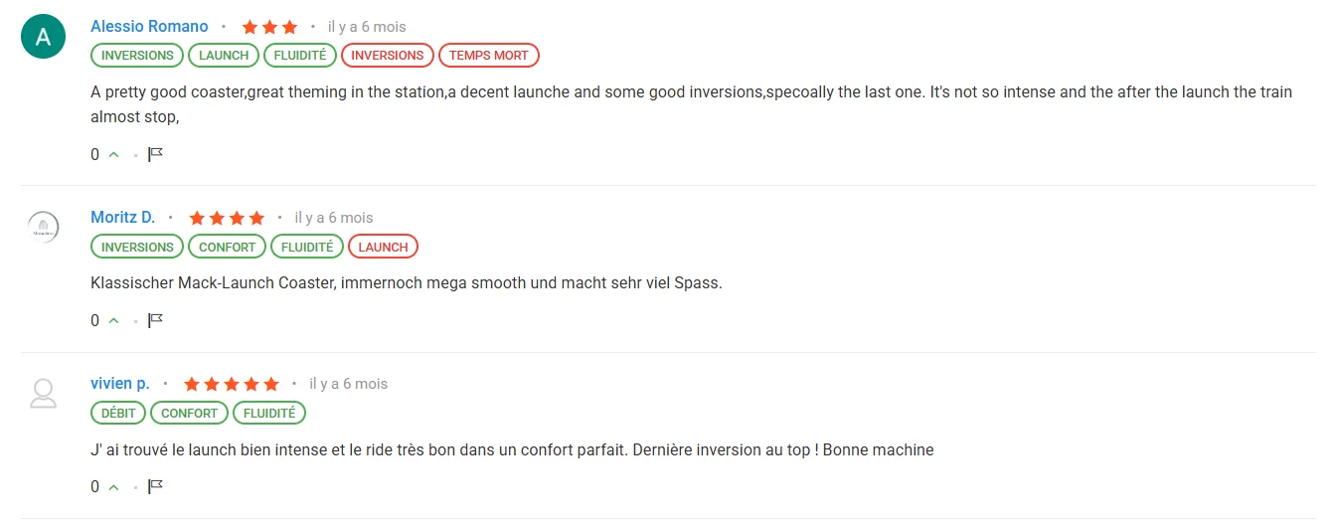Viewport: 1334px width, 523px height.
Task: Click Alessio Romano's green avatar
Action: click(x=43, y=37)
